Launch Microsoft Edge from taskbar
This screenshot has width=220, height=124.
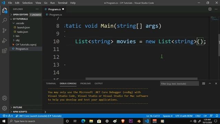(83, 121)
